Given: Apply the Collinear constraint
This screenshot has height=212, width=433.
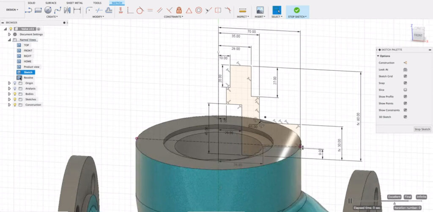Looking at the screenshot, I should point(208,11).
